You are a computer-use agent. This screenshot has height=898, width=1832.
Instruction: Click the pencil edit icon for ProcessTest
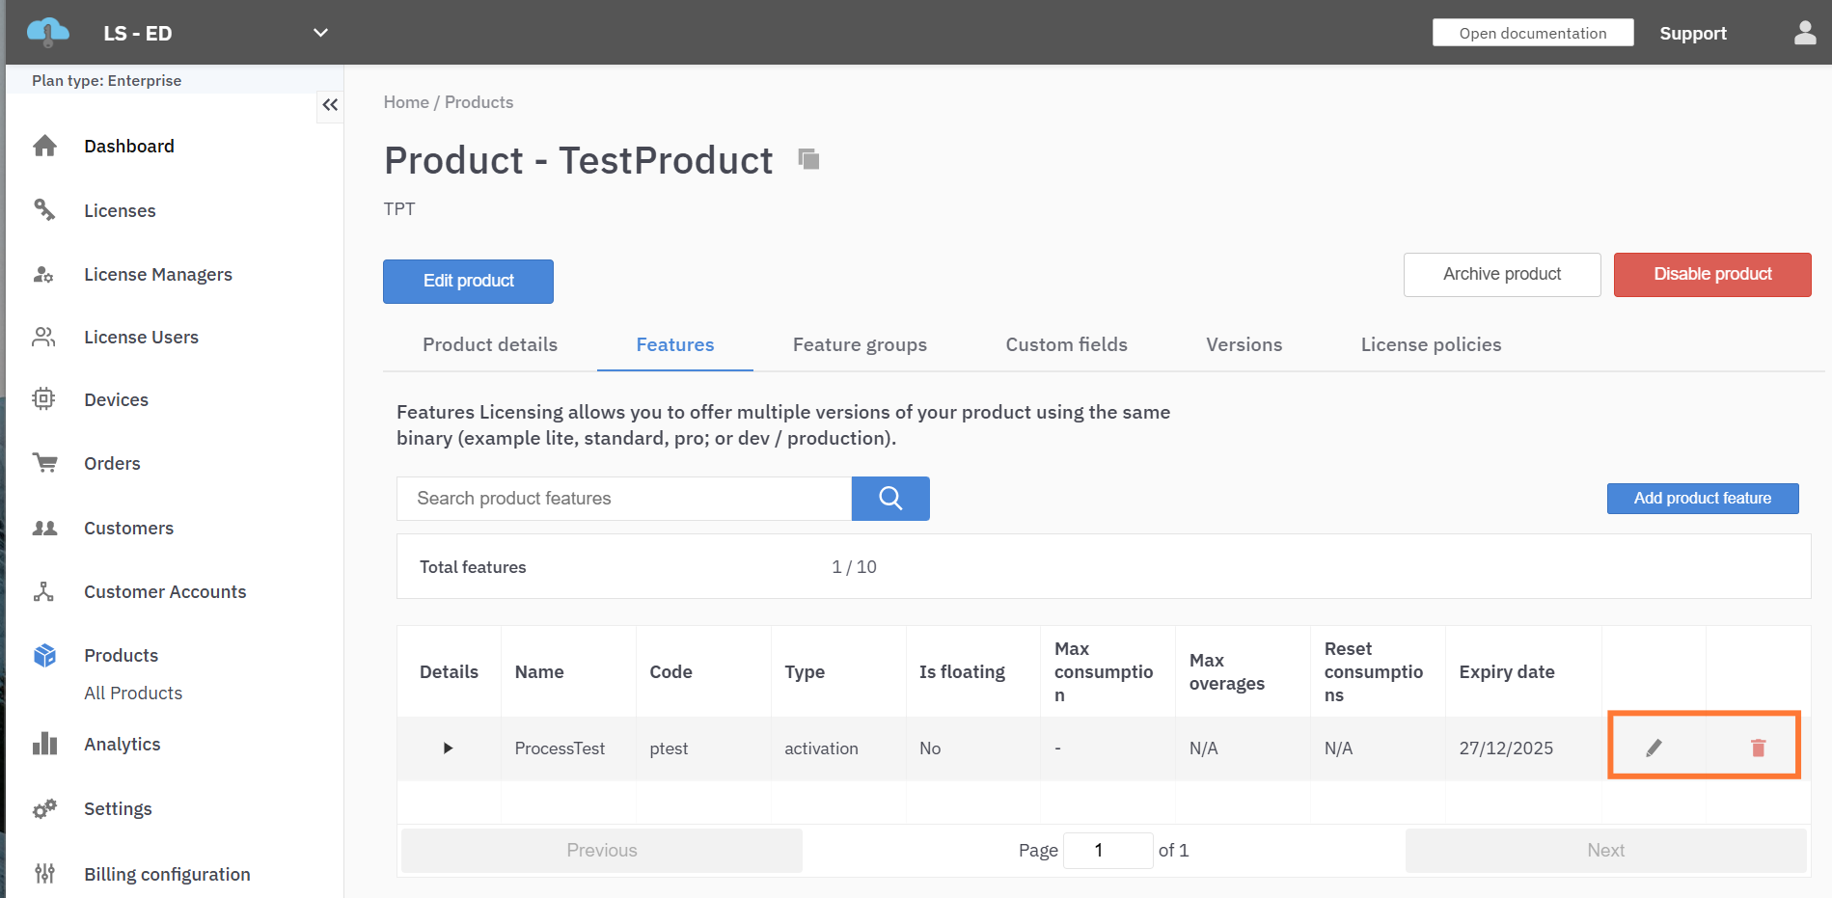1654,748
